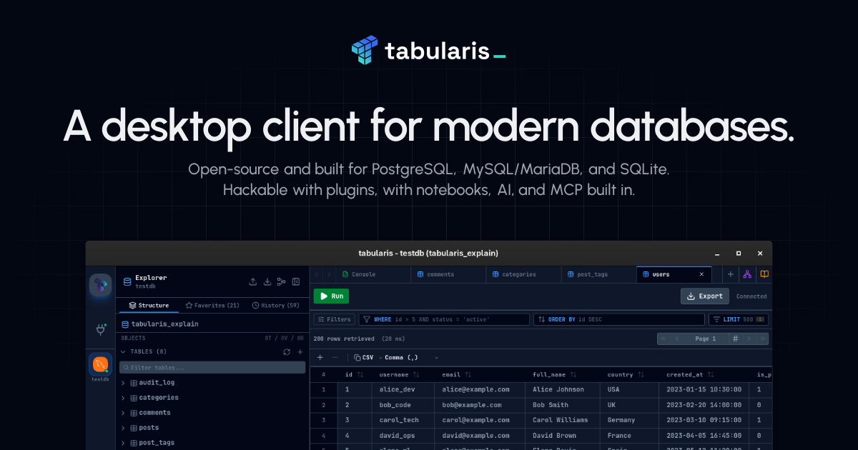This screenshot has height=450, width=858.
Task: Click the jump-to-page hash icon
Action: (x=735, y=339)
